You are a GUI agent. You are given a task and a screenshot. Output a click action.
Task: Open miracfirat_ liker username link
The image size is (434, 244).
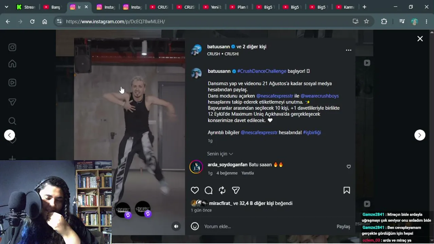coord(221,203)
